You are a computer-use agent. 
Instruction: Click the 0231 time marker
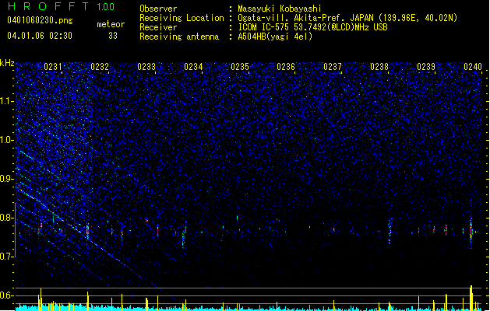[53, 67]
